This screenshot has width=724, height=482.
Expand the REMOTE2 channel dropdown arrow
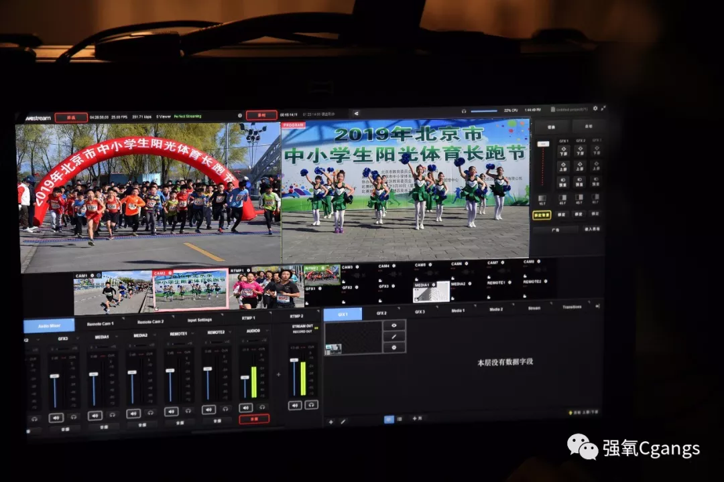[x=229, y=331]
